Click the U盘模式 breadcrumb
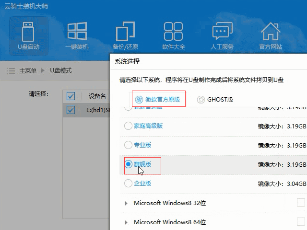The height and width of the screenshot is (230, 307). click(61, 70)
